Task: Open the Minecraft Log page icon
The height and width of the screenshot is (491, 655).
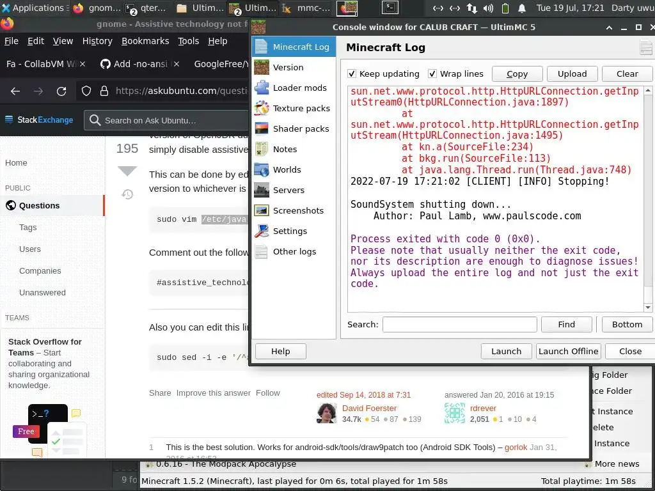Action: [x=262, y=47]
